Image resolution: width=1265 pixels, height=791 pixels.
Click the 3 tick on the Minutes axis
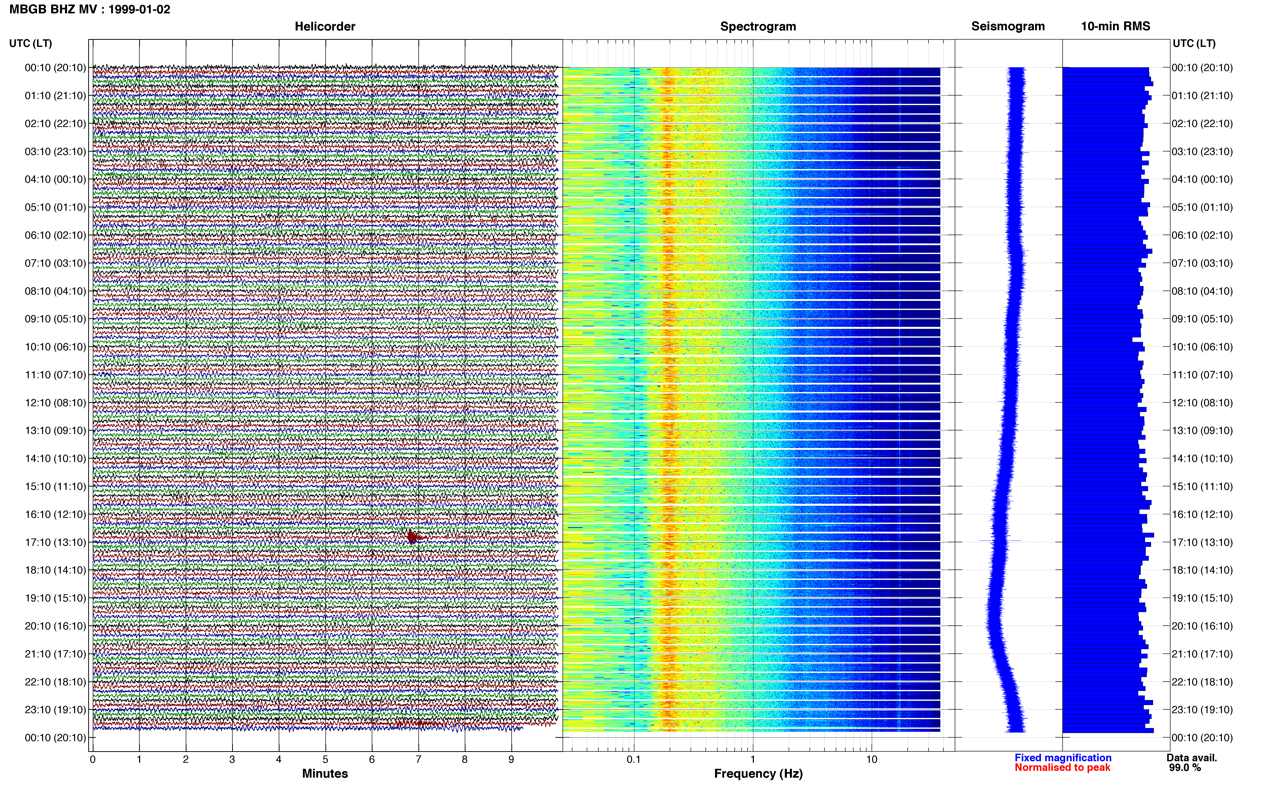coord(232,760)
